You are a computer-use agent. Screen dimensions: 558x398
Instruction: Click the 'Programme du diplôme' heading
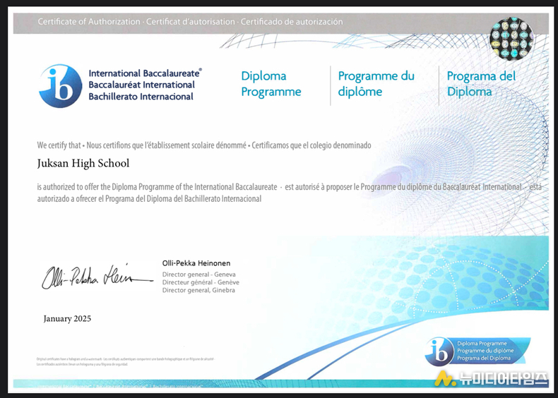(376, 84)
